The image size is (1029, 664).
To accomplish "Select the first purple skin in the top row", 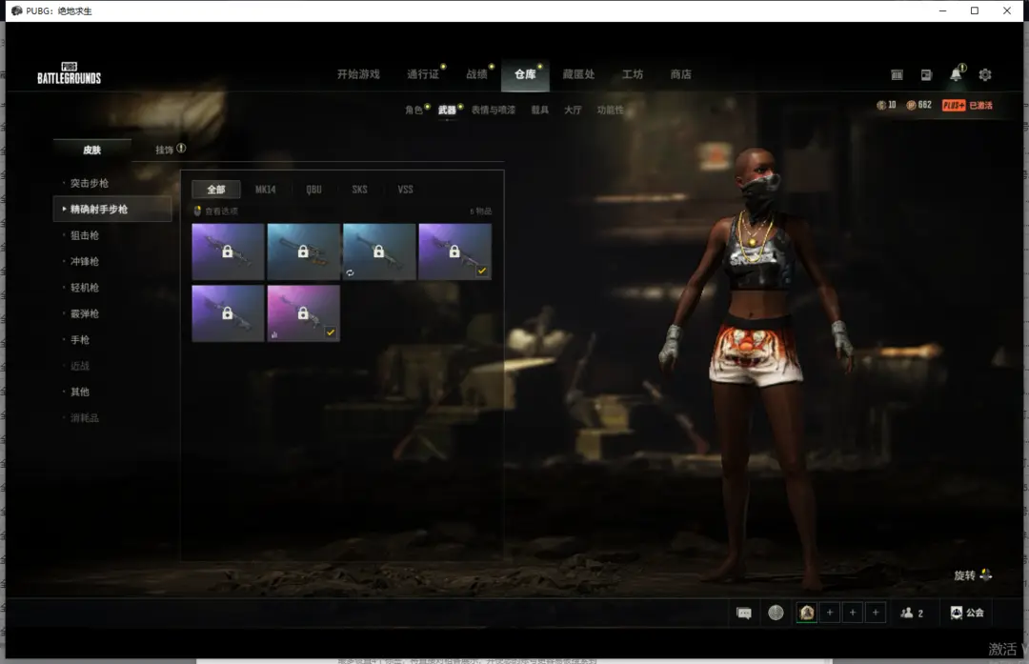I will [228, 252].
